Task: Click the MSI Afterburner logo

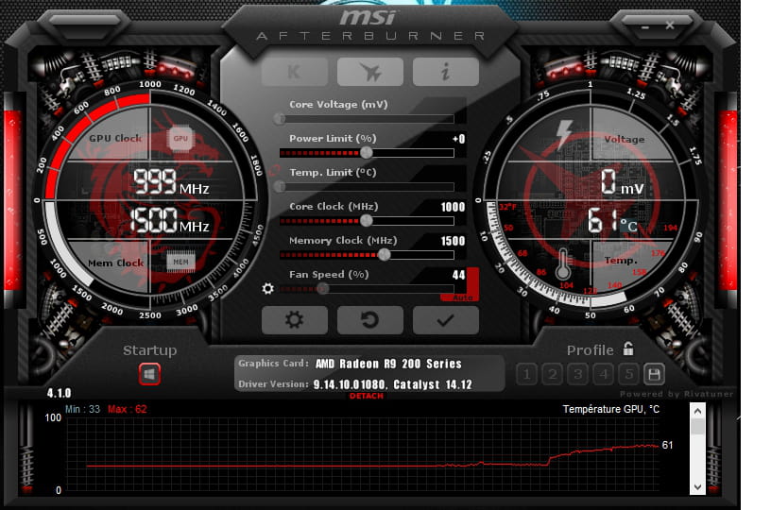Action: tap(369, 25)
